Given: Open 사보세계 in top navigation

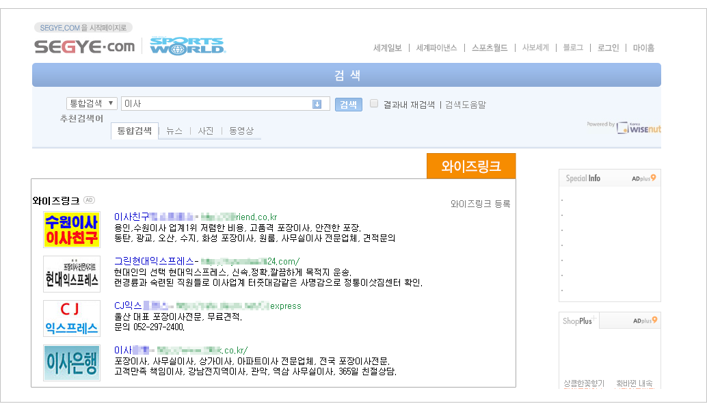Looking at the screenshot, I should pos(535,48).
